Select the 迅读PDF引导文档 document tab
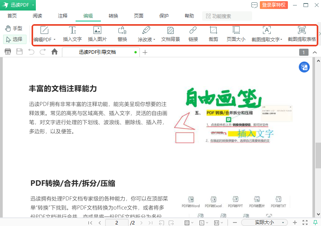This screenshot has height=226, width=321. pyautogui.click(x=101, y=52)
